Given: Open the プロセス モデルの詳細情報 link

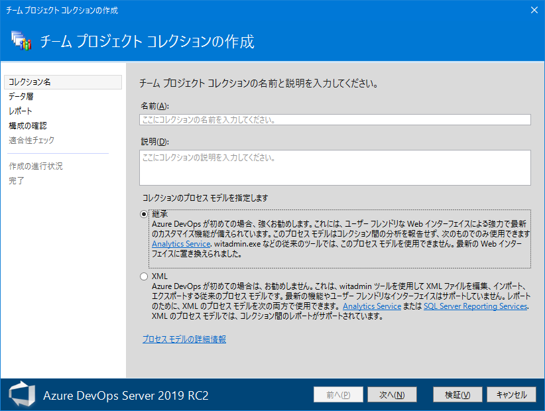Looking at the screenshot, I should point(184,339).
